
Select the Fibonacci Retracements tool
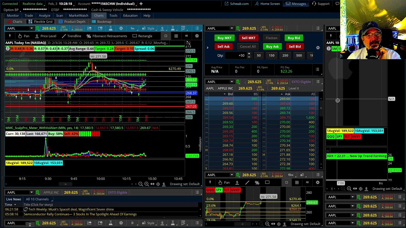click(x=107, y=36)
